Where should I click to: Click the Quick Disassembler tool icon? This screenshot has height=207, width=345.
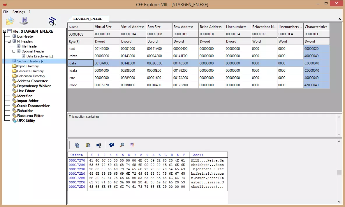pyautogui.click(x=14, y=106)
